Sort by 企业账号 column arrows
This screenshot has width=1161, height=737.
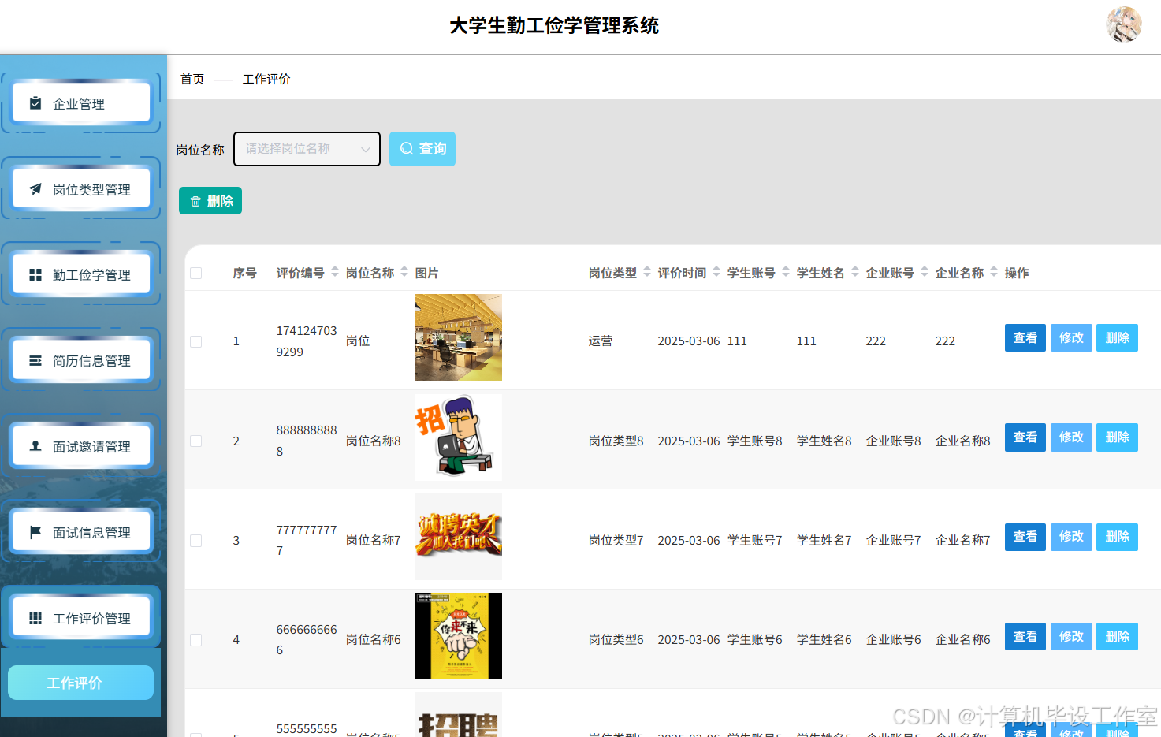925,272
